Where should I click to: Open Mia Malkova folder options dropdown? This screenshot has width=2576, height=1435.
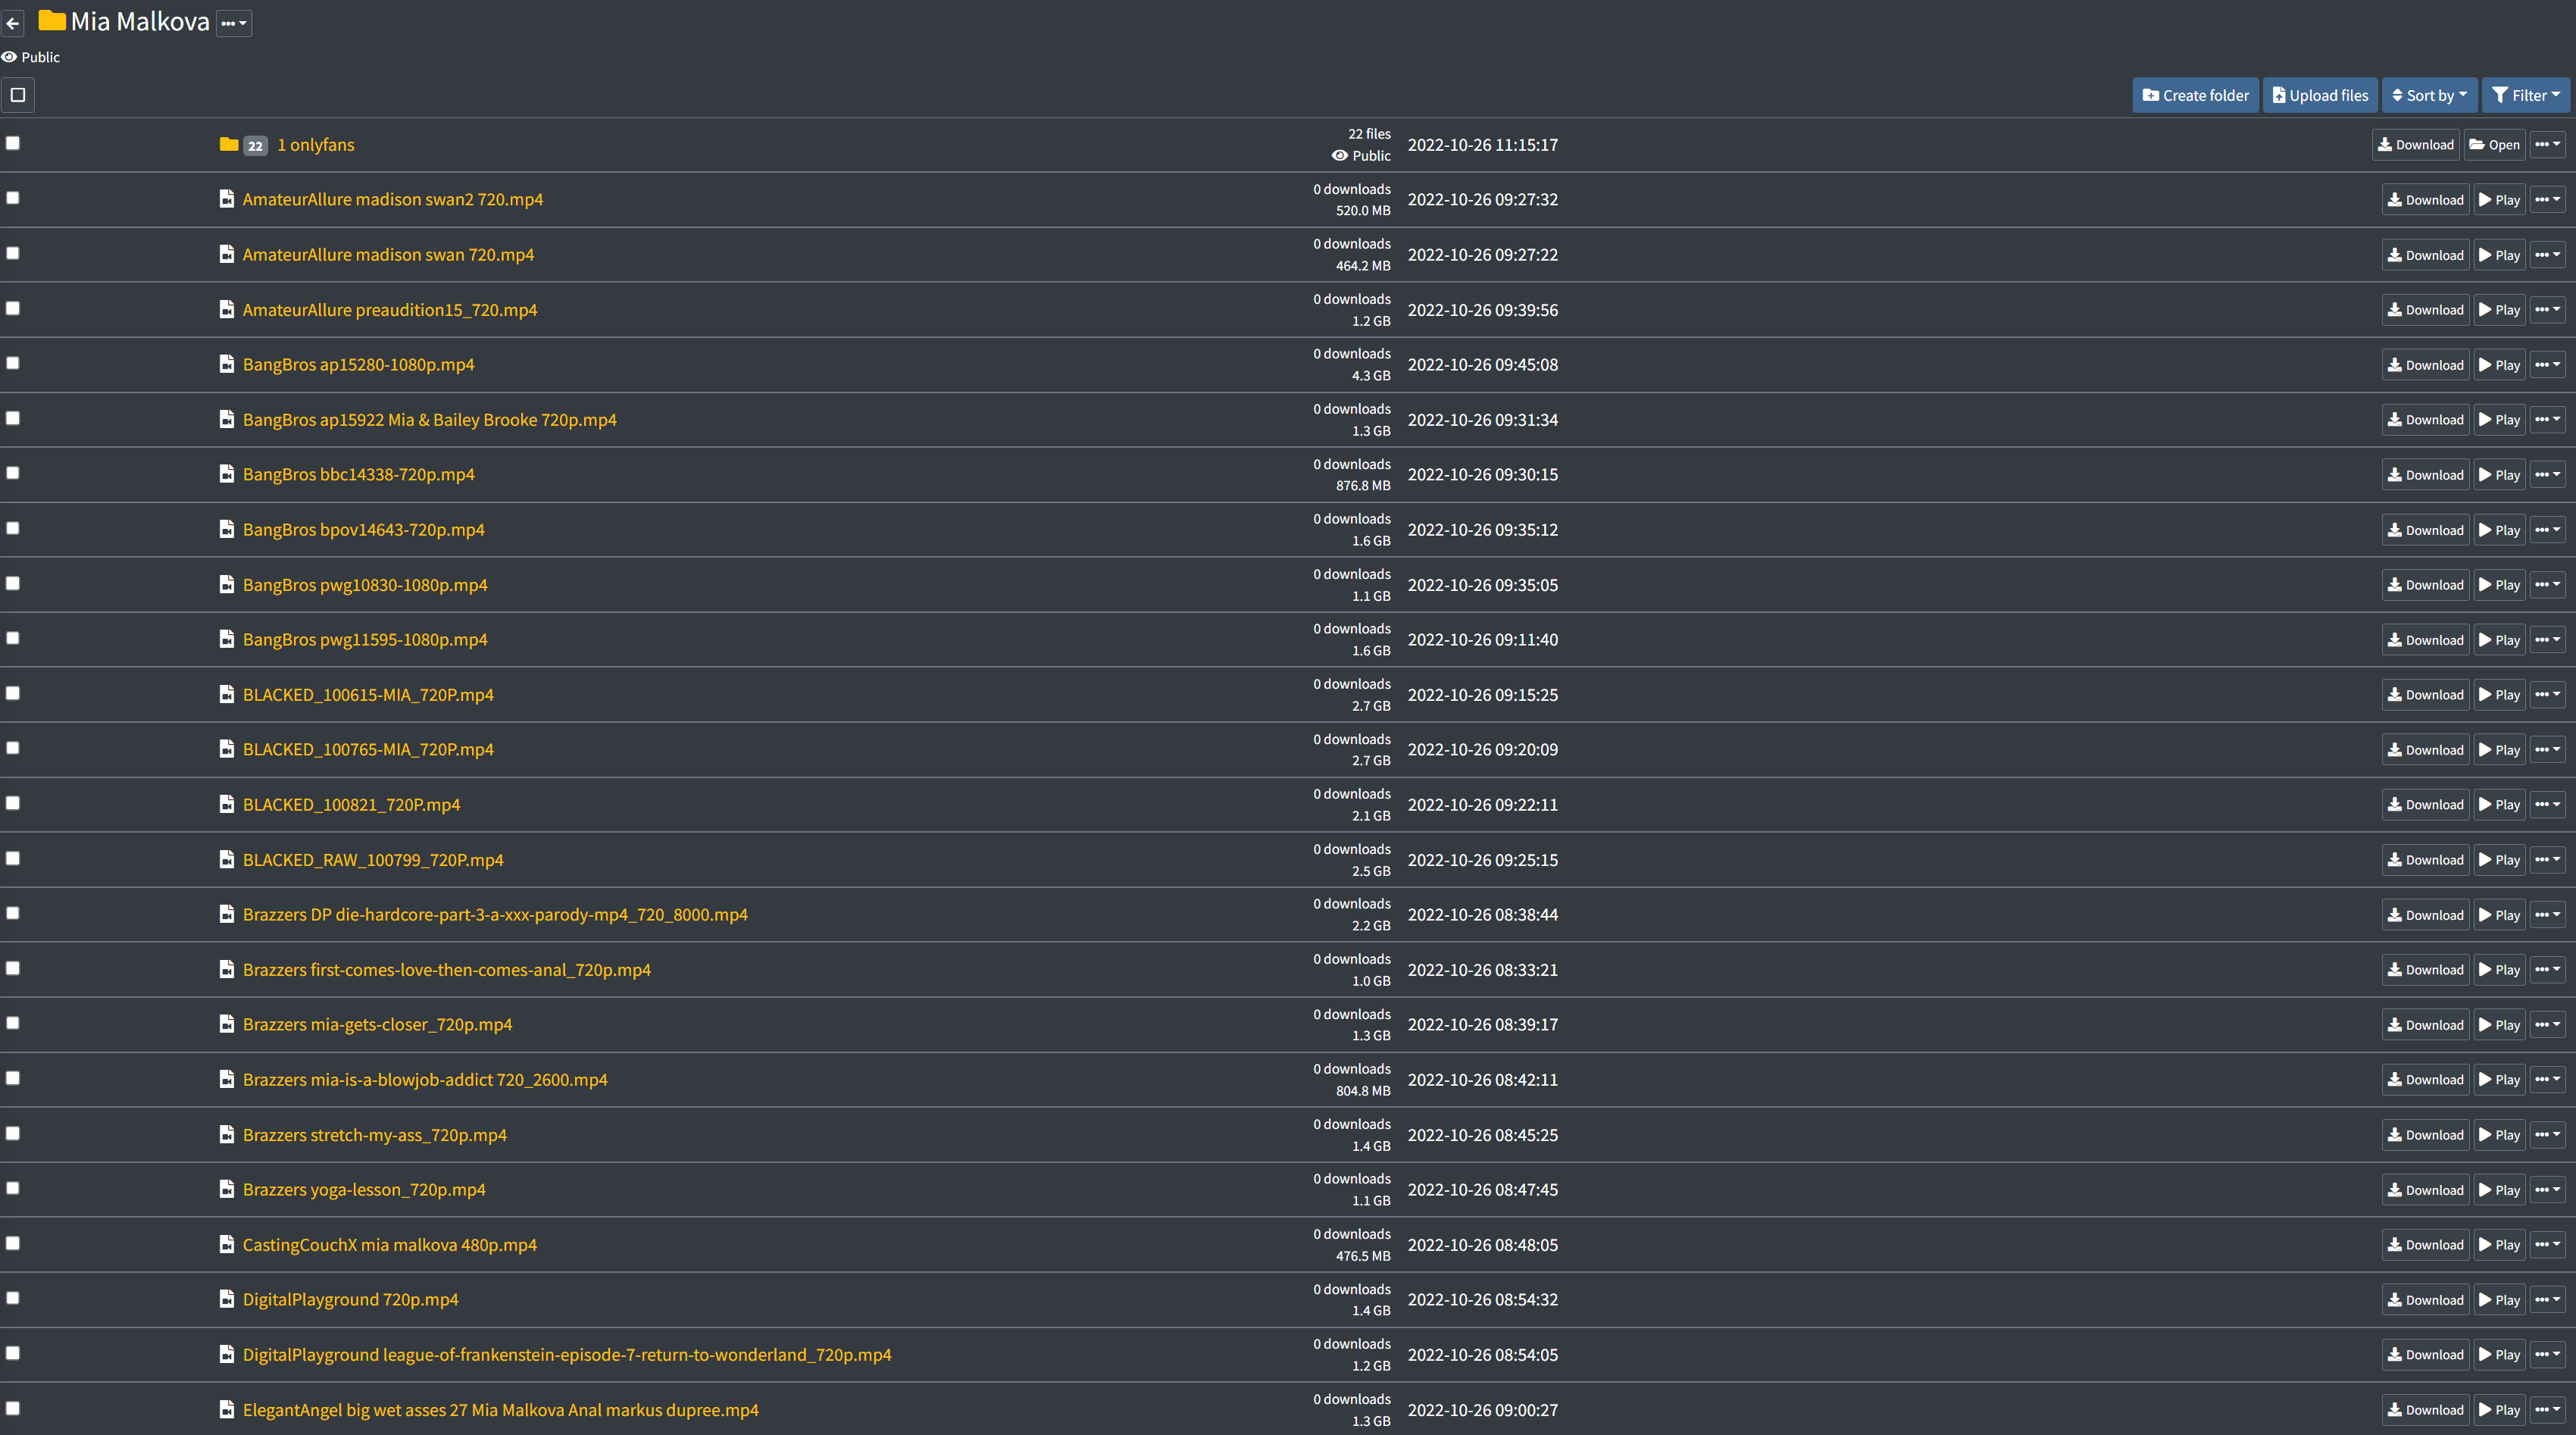pyautogui.click(x=234, y=23)
